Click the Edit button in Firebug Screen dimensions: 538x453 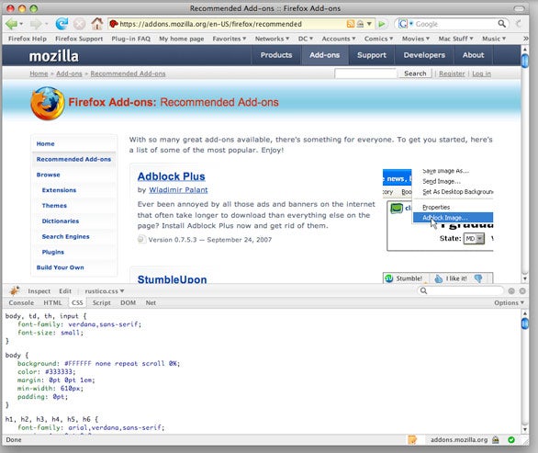click(x=65, y=291)
